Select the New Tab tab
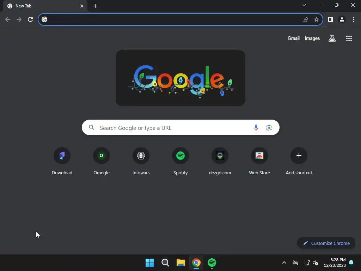This screenshot has height=271, width=361. 45,6
